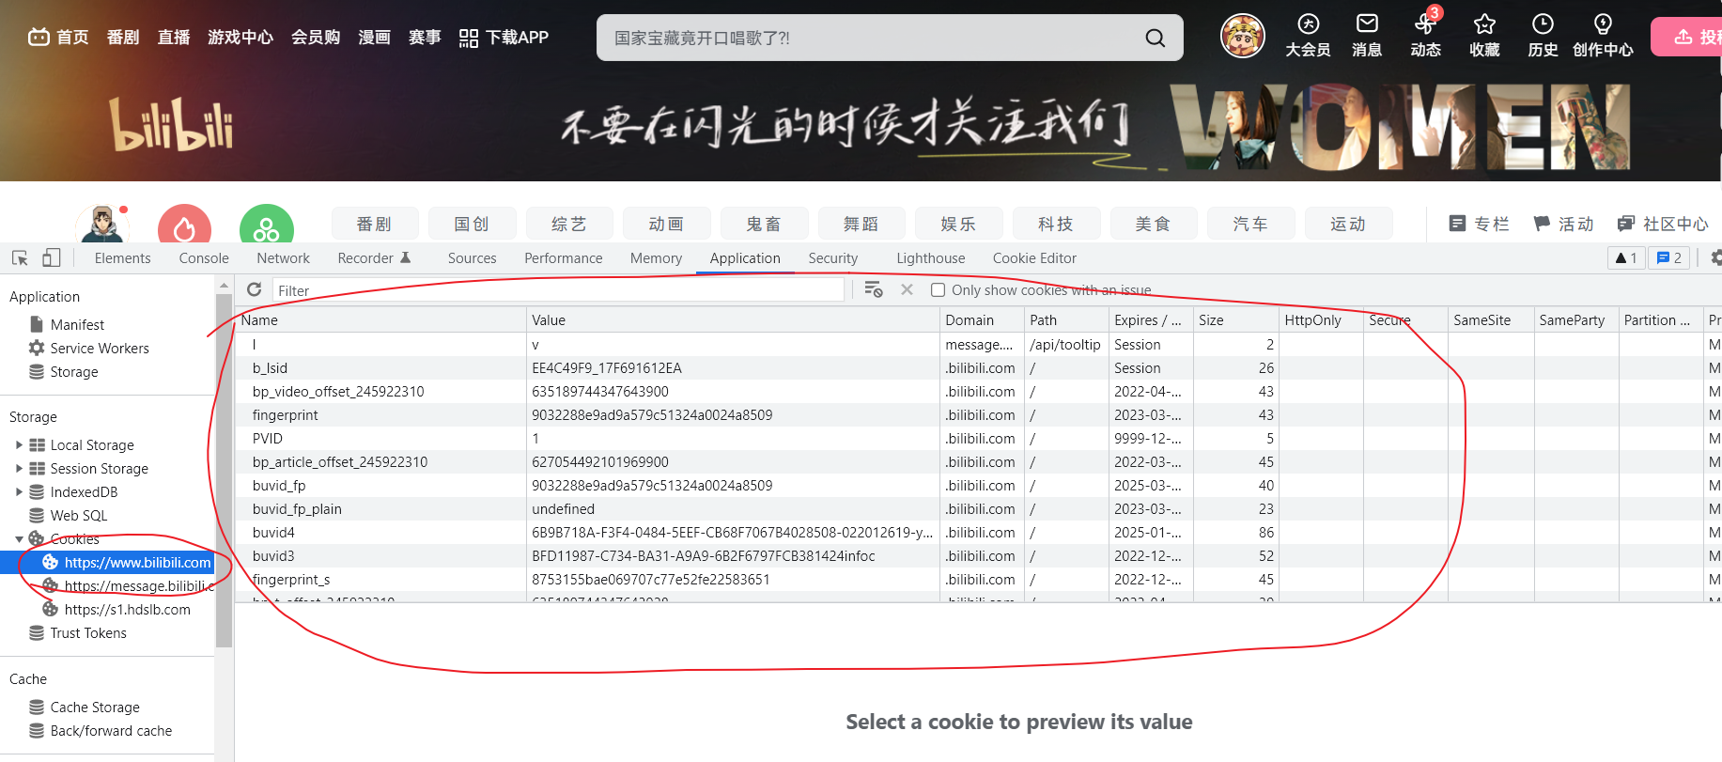The width and height of the screenshot is (1722, 762).
Task: Click the Bilibili search magnifier icon
Action: click(x=1156, y=38)
